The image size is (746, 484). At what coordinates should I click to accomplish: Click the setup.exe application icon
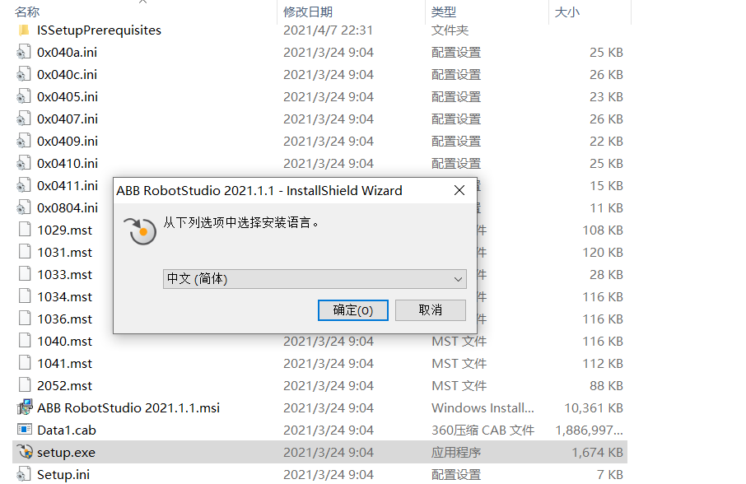25,452
